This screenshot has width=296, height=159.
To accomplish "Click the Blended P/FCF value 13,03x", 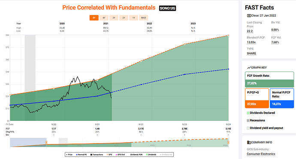I will (x=251, y=42).
